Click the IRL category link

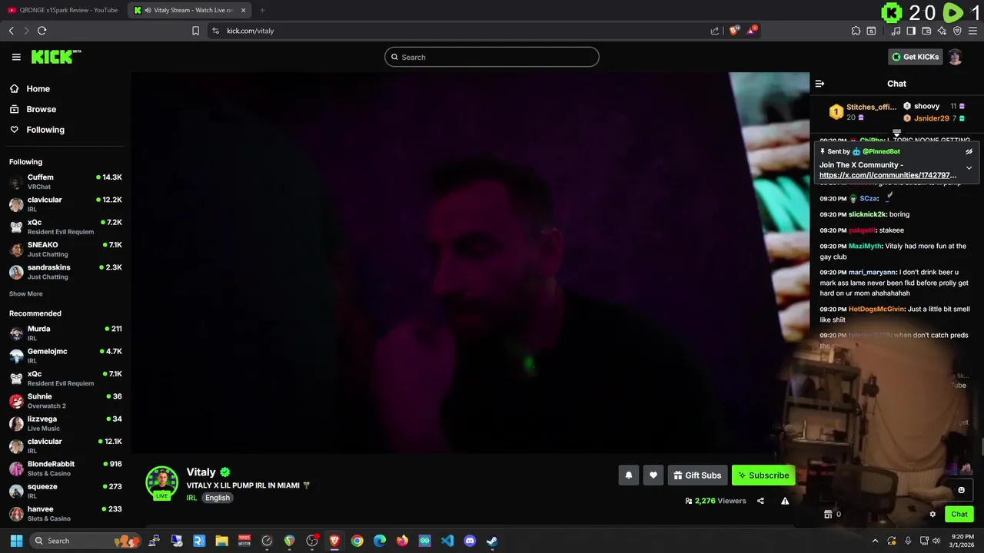[191, 498]
